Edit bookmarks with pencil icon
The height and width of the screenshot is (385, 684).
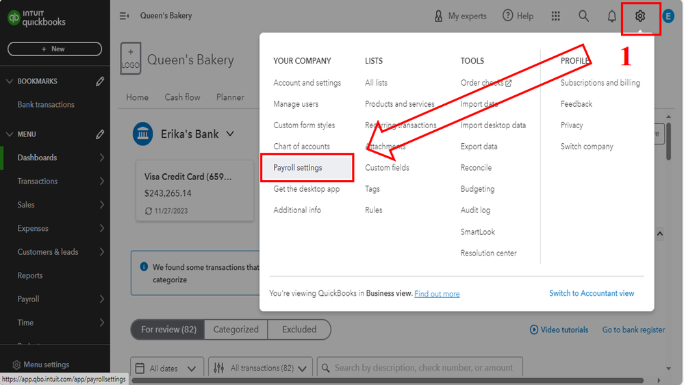(100, 82)
